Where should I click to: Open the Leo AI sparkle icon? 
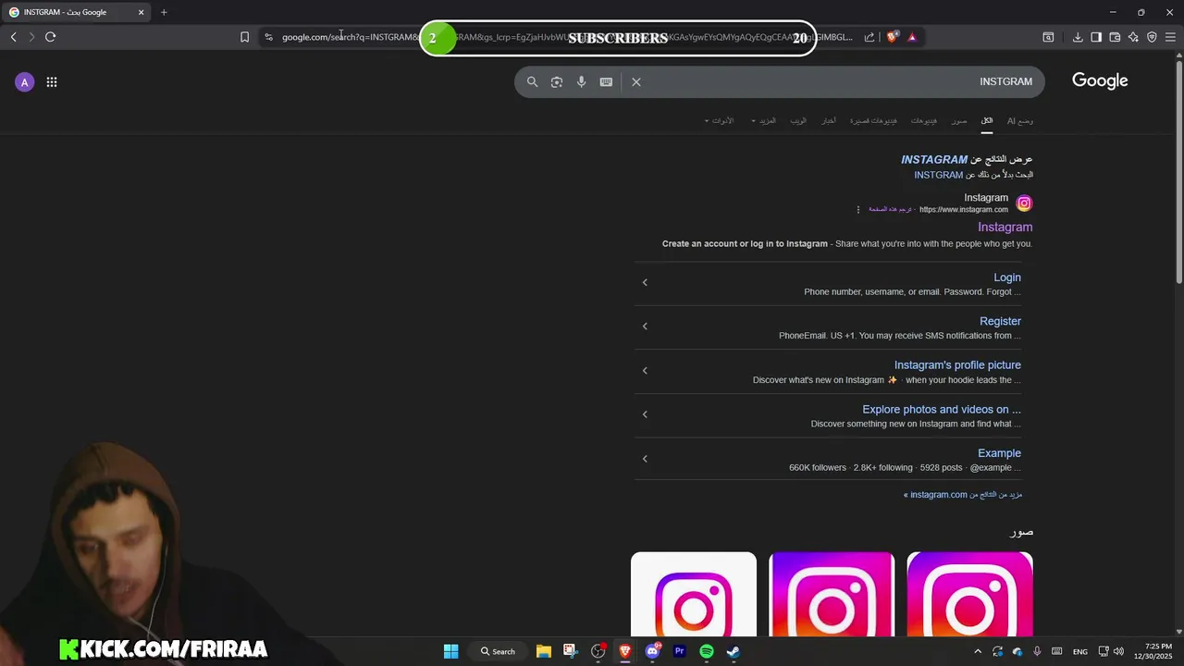click(1133, 37)
